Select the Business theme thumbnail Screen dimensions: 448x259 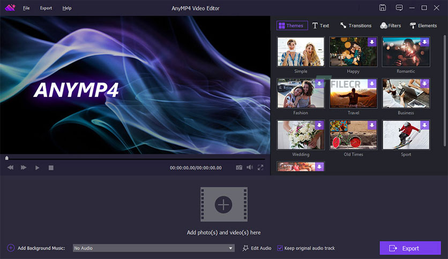pos(406,93)
